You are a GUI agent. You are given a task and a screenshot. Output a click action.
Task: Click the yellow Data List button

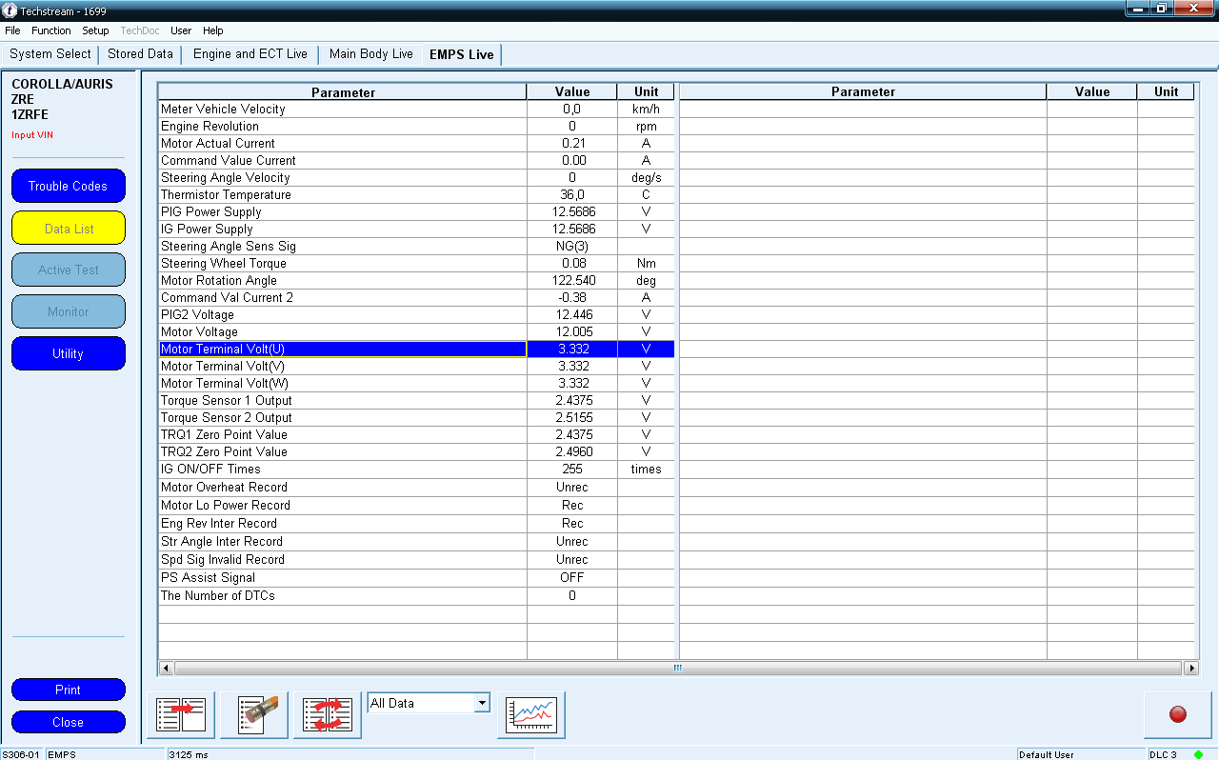pyautogui.click(x=69, y=228)
